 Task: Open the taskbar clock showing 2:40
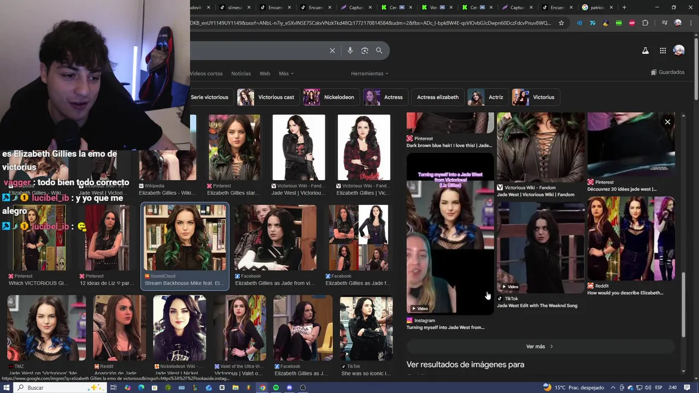pyautogui.click(x=673, y=388)
